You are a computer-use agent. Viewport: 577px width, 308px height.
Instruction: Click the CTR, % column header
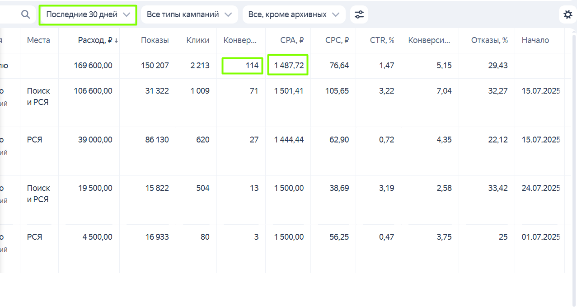tap(382, 40)
